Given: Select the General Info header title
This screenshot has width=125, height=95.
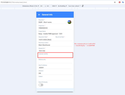Looking at the screenshot, I should click(47, 15).
